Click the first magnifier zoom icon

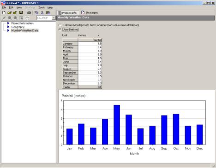click(10, 18)
